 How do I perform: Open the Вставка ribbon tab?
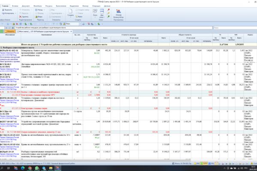click(15, 6)
